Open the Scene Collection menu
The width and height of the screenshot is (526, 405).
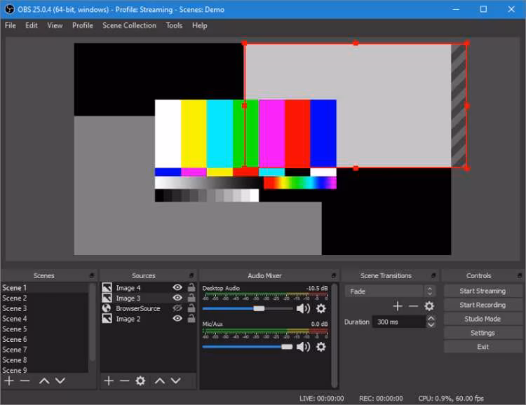pyautogui.click(x=129, y=25)
